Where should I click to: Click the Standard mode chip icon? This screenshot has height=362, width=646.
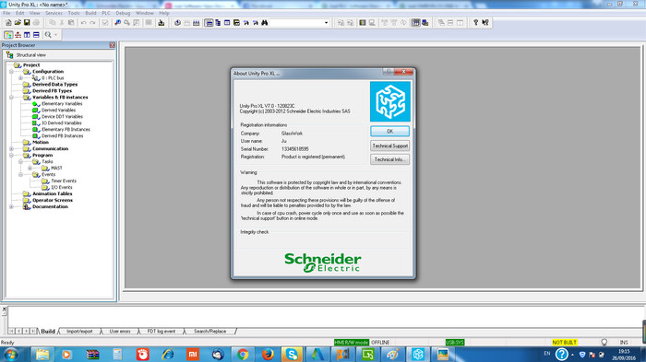(x=415, y=23)
